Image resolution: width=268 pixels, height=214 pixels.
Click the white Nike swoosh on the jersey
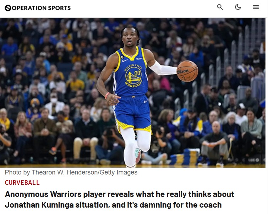(x=125, y=61)
